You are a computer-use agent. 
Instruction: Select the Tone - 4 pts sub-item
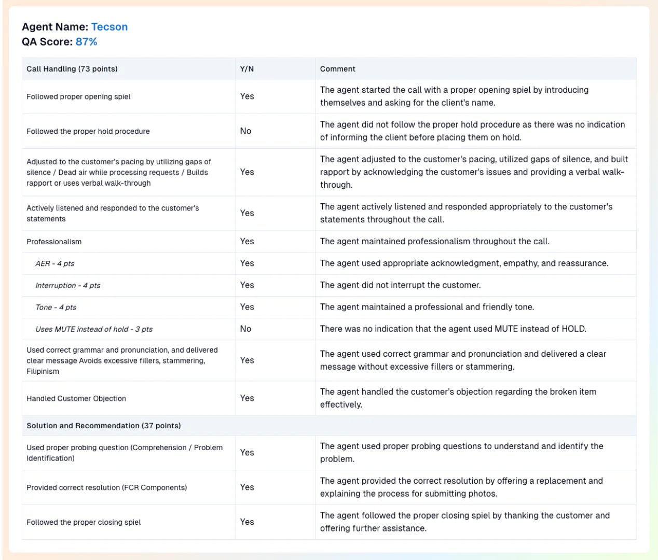click(56, 307)
